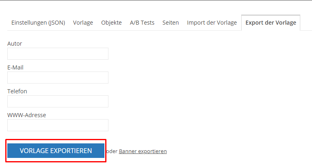Screen dimensions: 312x166
Task: Click the Telefon input field
Action: point(58,101)
